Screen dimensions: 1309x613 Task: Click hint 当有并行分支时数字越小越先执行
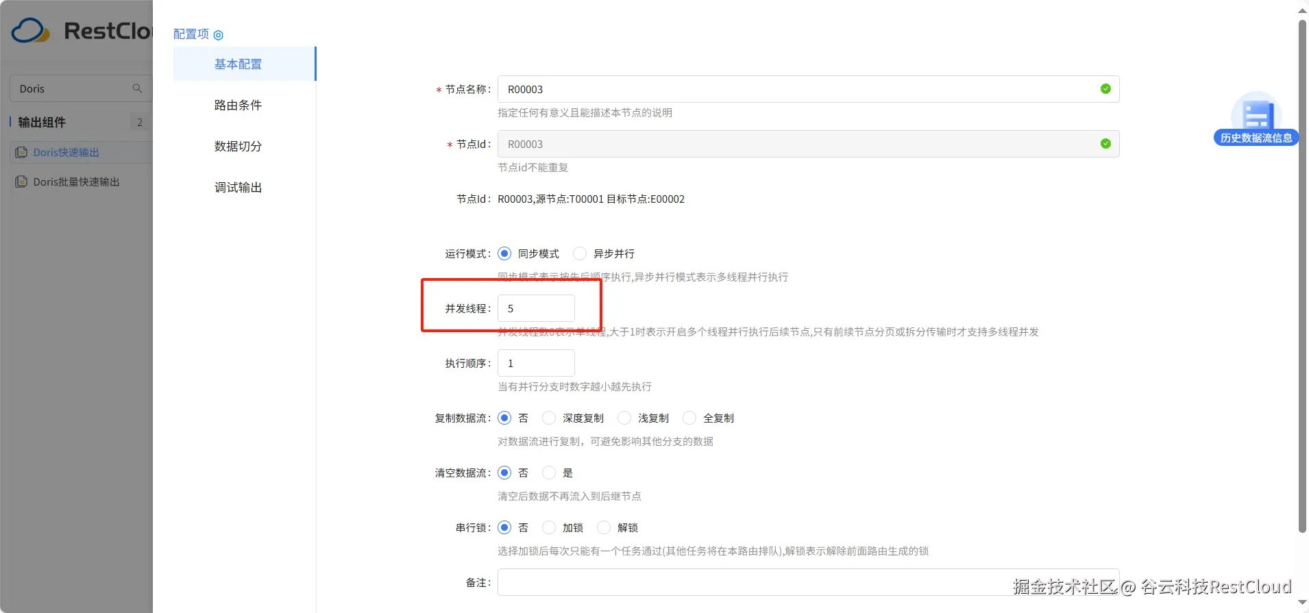click(574, 386)
